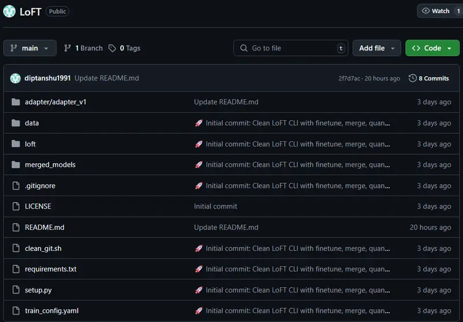This screenshot has height=322, width=463.
Task: Open the .gitignore file
Action: [x=40, y=185]
